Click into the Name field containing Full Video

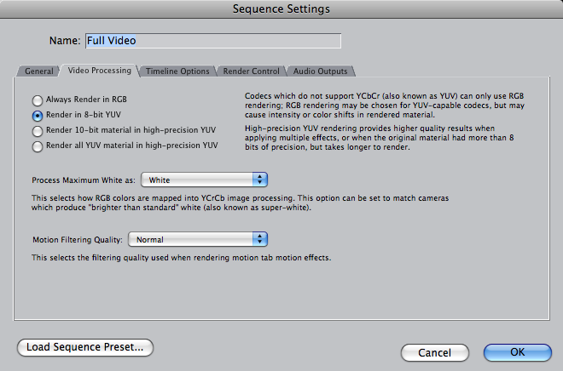click(x=213, y=41)
